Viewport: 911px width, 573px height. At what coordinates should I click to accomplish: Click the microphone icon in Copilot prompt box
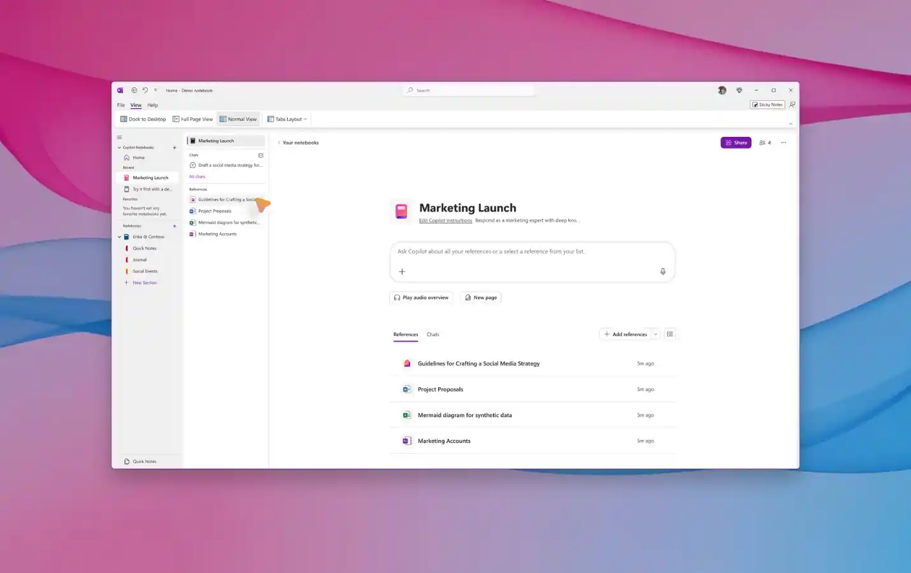pos(663,271)
